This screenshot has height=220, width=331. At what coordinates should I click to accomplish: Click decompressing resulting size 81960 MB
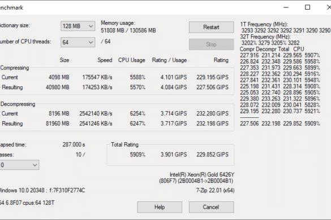(x=57, y=124)
